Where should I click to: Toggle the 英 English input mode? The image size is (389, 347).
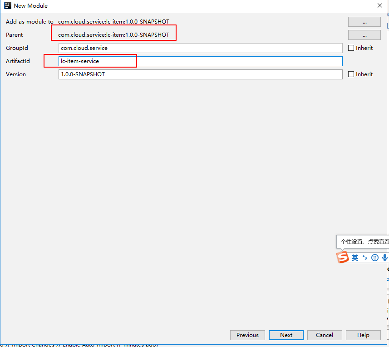point(355,257)
